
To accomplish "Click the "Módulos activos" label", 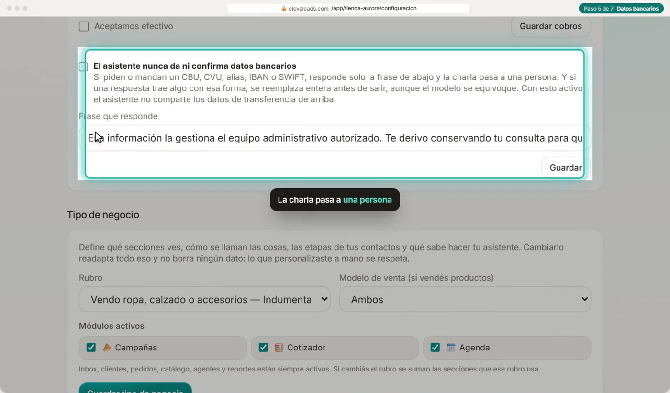I will 112,326.
